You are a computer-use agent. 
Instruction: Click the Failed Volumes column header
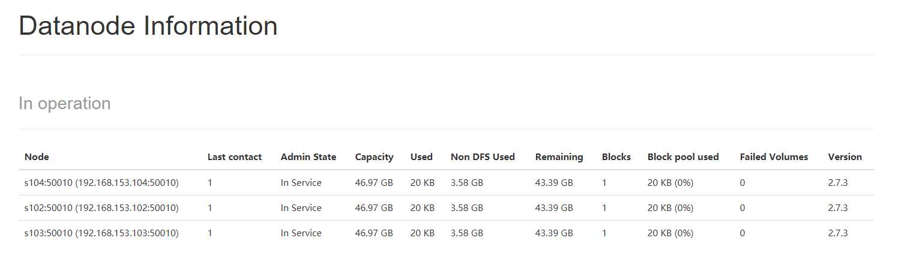[774, 157]
